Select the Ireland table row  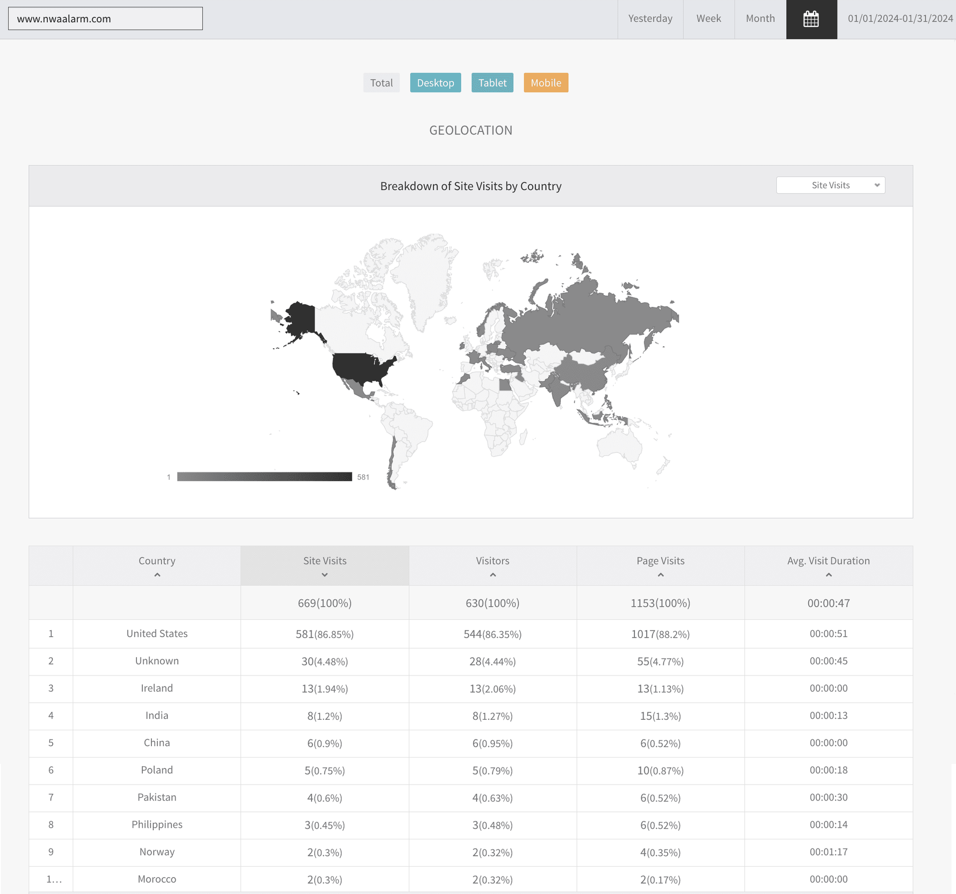pos(157,688)
